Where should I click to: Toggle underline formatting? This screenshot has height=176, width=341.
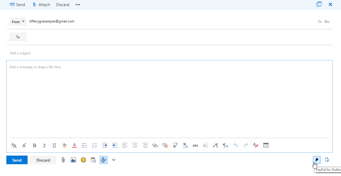(54, 145)
